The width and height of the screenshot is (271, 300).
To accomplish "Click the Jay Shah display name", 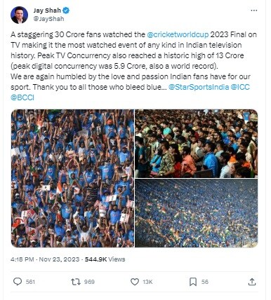I will pos(47,11).
